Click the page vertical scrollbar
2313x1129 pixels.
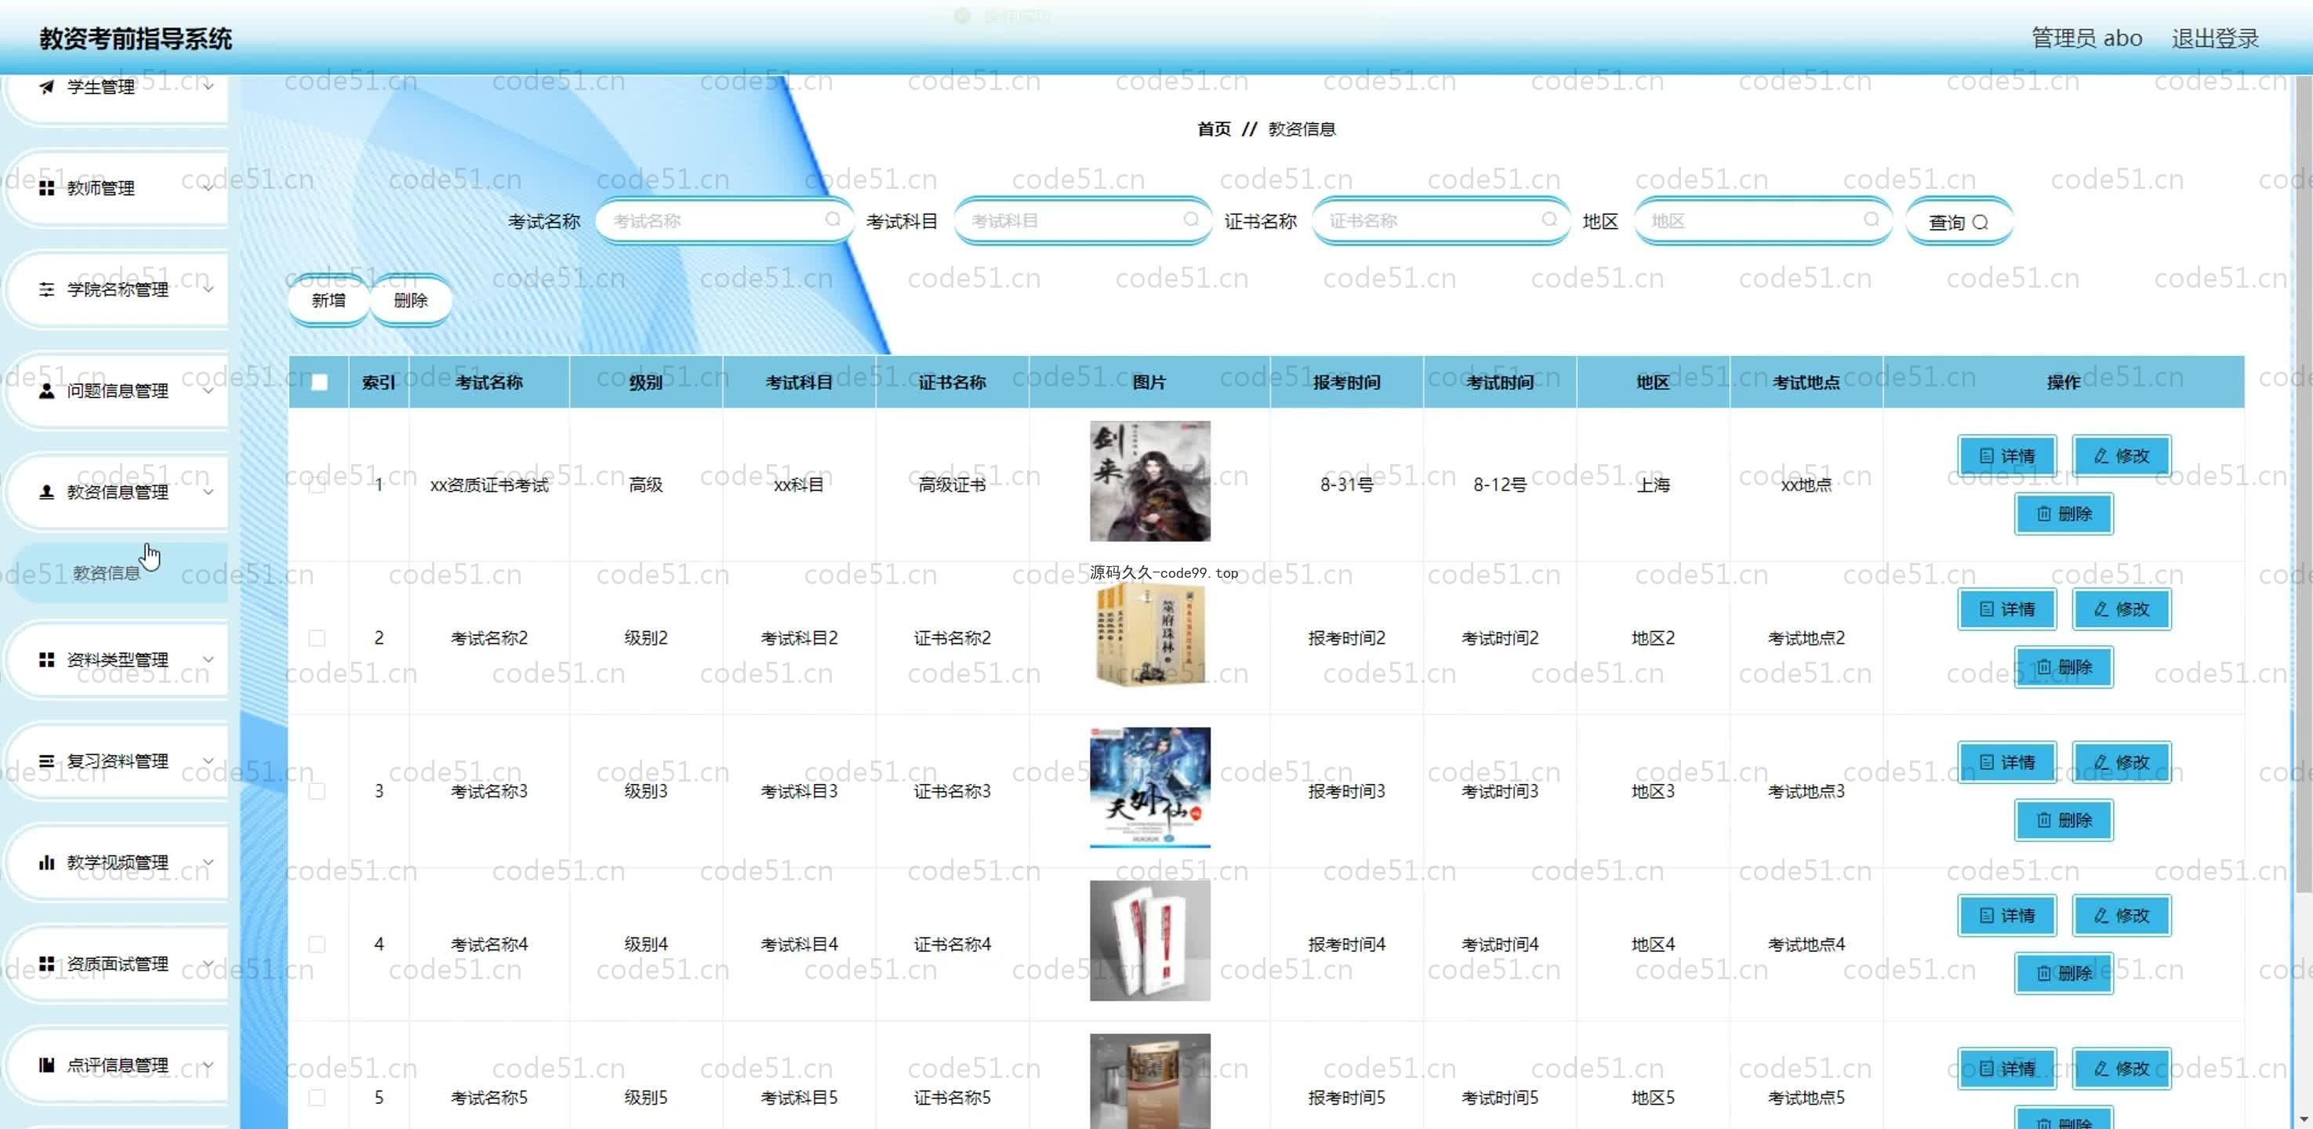click(x=2303, y=485)
